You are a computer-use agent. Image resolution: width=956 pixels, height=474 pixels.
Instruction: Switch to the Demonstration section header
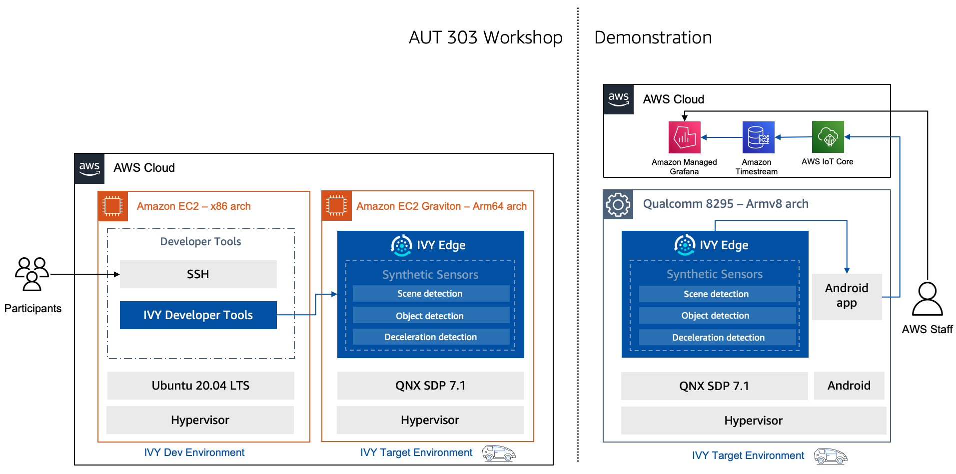click(653, 37)
